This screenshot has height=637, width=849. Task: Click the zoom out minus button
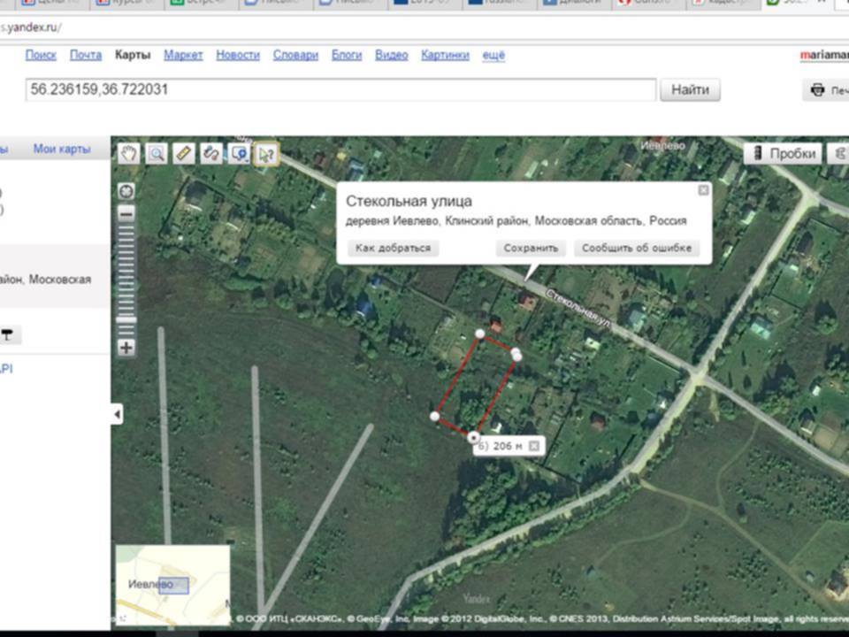point(126,213)
